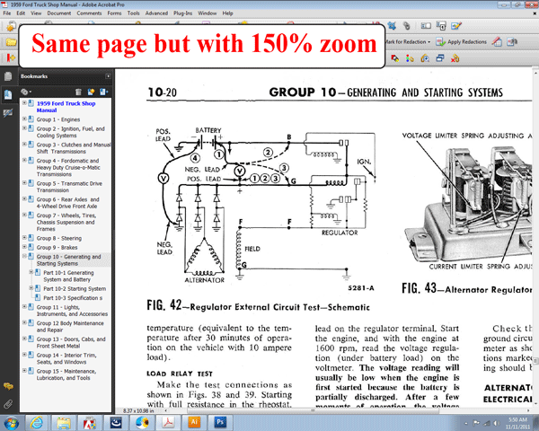539x431 pixels.
Task: Open the Forms menu
Action: tap(114, 13)
